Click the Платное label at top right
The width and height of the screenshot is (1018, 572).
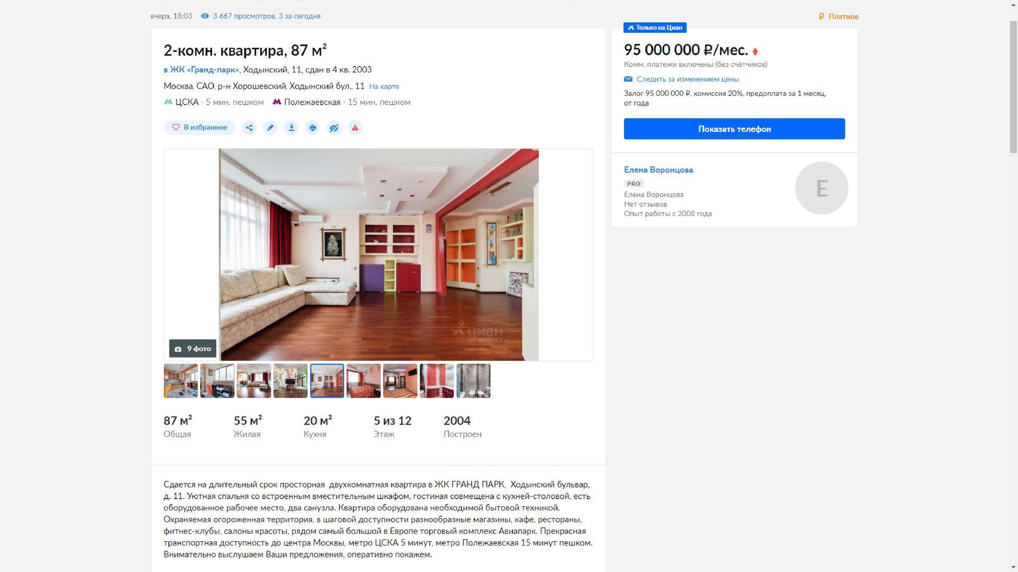click(x=839, y=16)
